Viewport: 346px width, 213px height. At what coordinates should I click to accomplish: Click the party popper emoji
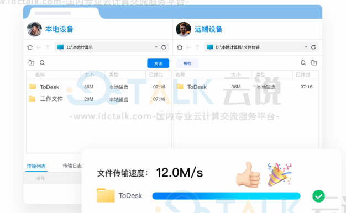280,174
